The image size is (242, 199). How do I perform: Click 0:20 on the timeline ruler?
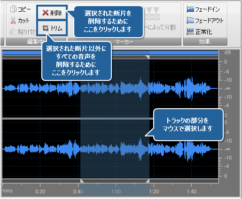[40, 191]
